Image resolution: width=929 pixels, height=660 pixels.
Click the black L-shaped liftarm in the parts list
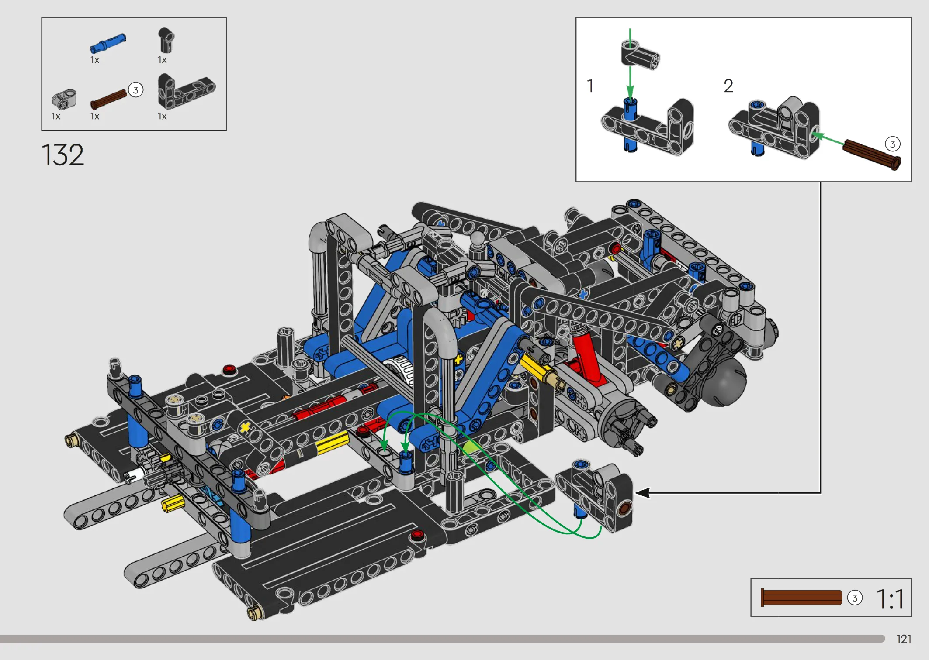pyautogui.click(x=187, y=91)
